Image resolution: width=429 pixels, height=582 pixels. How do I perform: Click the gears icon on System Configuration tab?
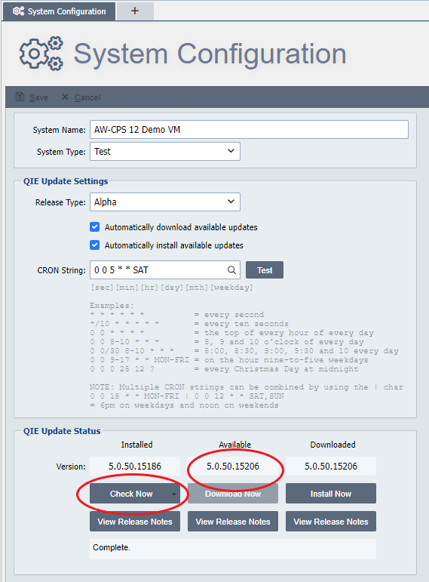(18, 11)
